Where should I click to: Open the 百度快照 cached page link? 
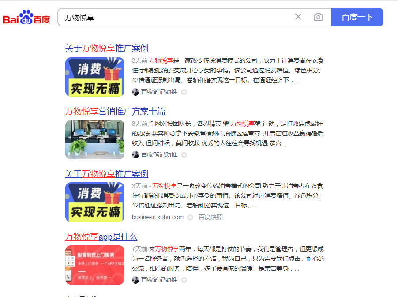coord(210,217)
